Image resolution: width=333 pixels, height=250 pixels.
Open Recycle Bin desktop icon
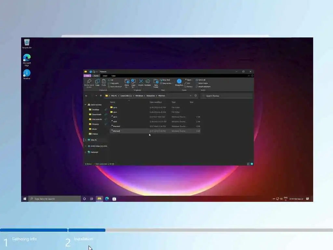tap(27, 44)
